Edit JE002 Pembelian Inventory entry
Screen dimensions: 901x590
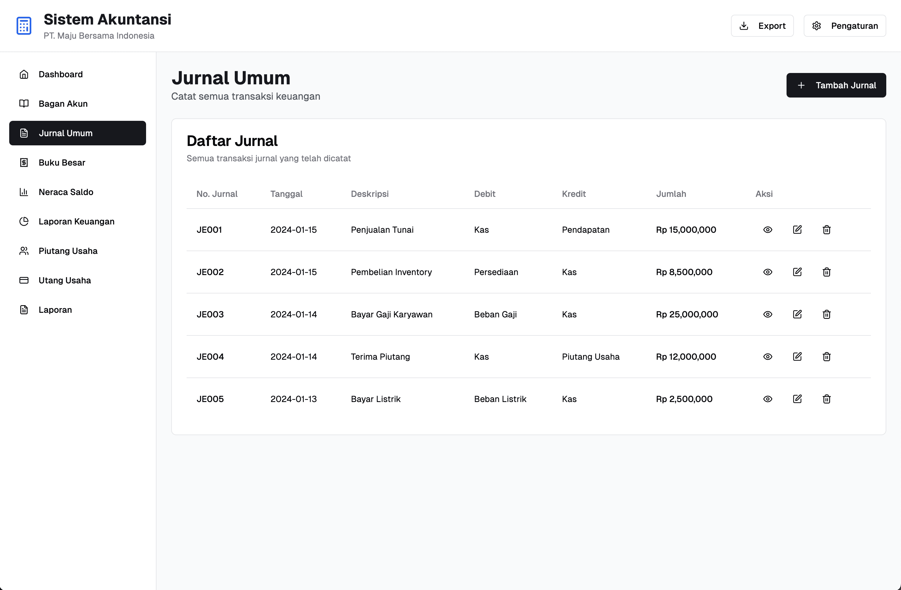tap(797, 272)
